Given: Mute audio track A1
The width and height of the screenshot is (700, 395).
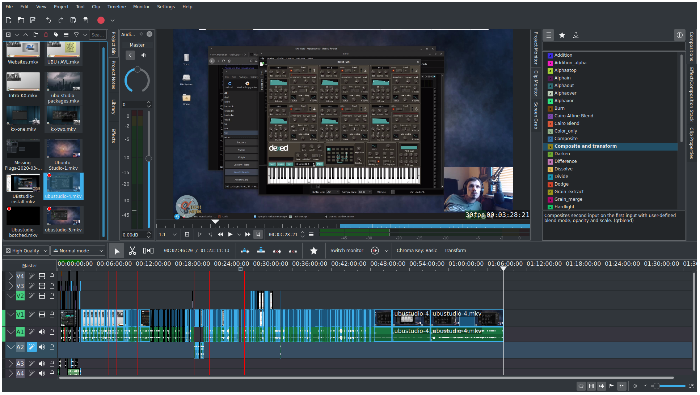Looking at the screenshot, I should (42, 332).
